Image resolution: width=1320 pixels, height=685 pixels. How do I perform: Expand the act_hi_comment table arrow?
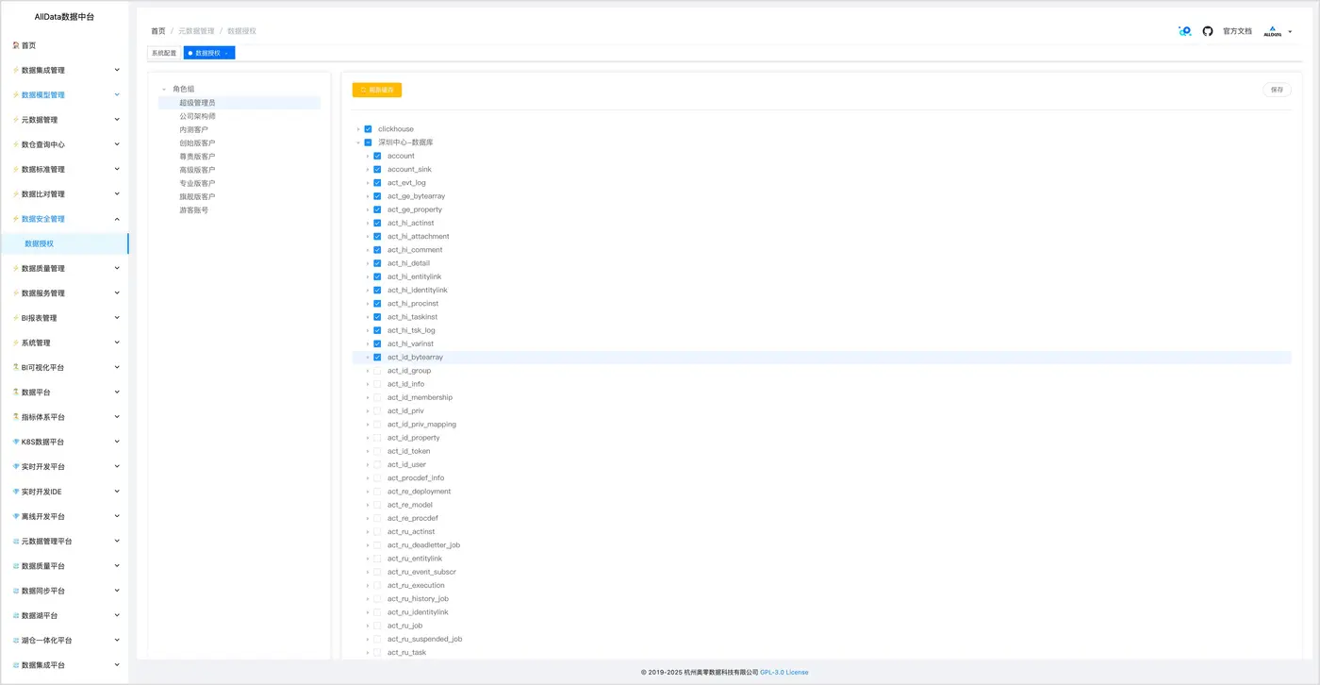pyautogui.click(x=368, y=250)
